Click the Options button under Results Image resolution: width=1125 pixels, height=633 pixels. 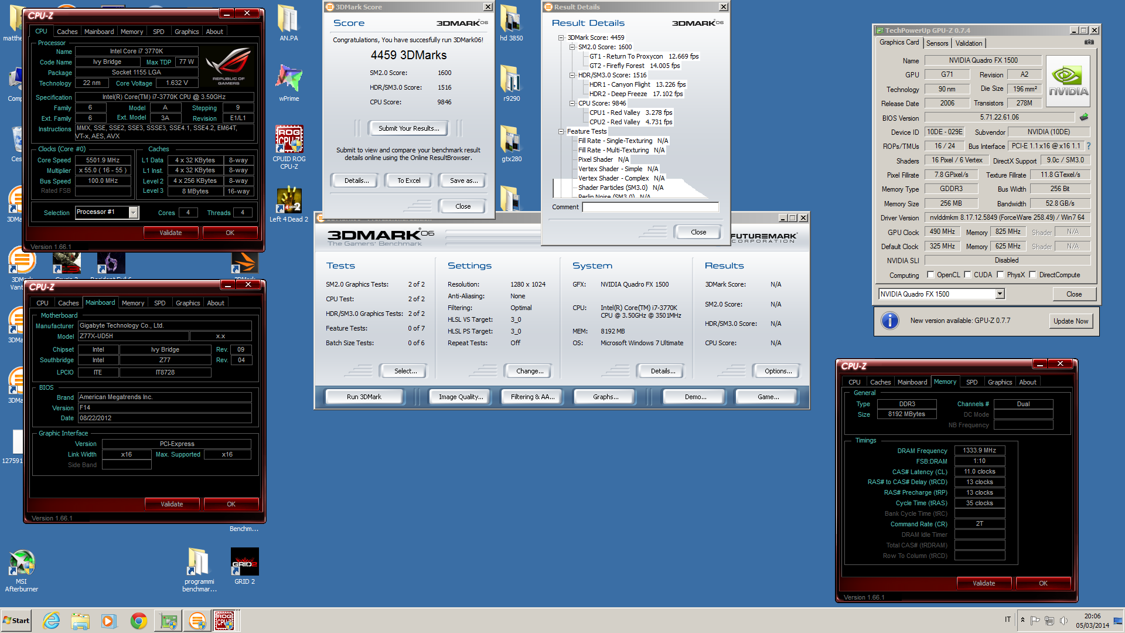[778, 371]
